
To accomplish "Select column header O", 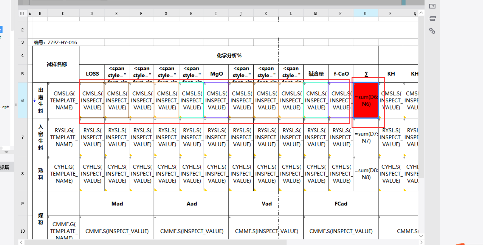I will (x=366, y=14).
